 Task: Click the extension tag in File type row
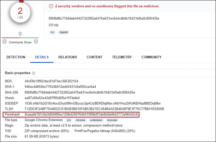click(x=96, y=120)
